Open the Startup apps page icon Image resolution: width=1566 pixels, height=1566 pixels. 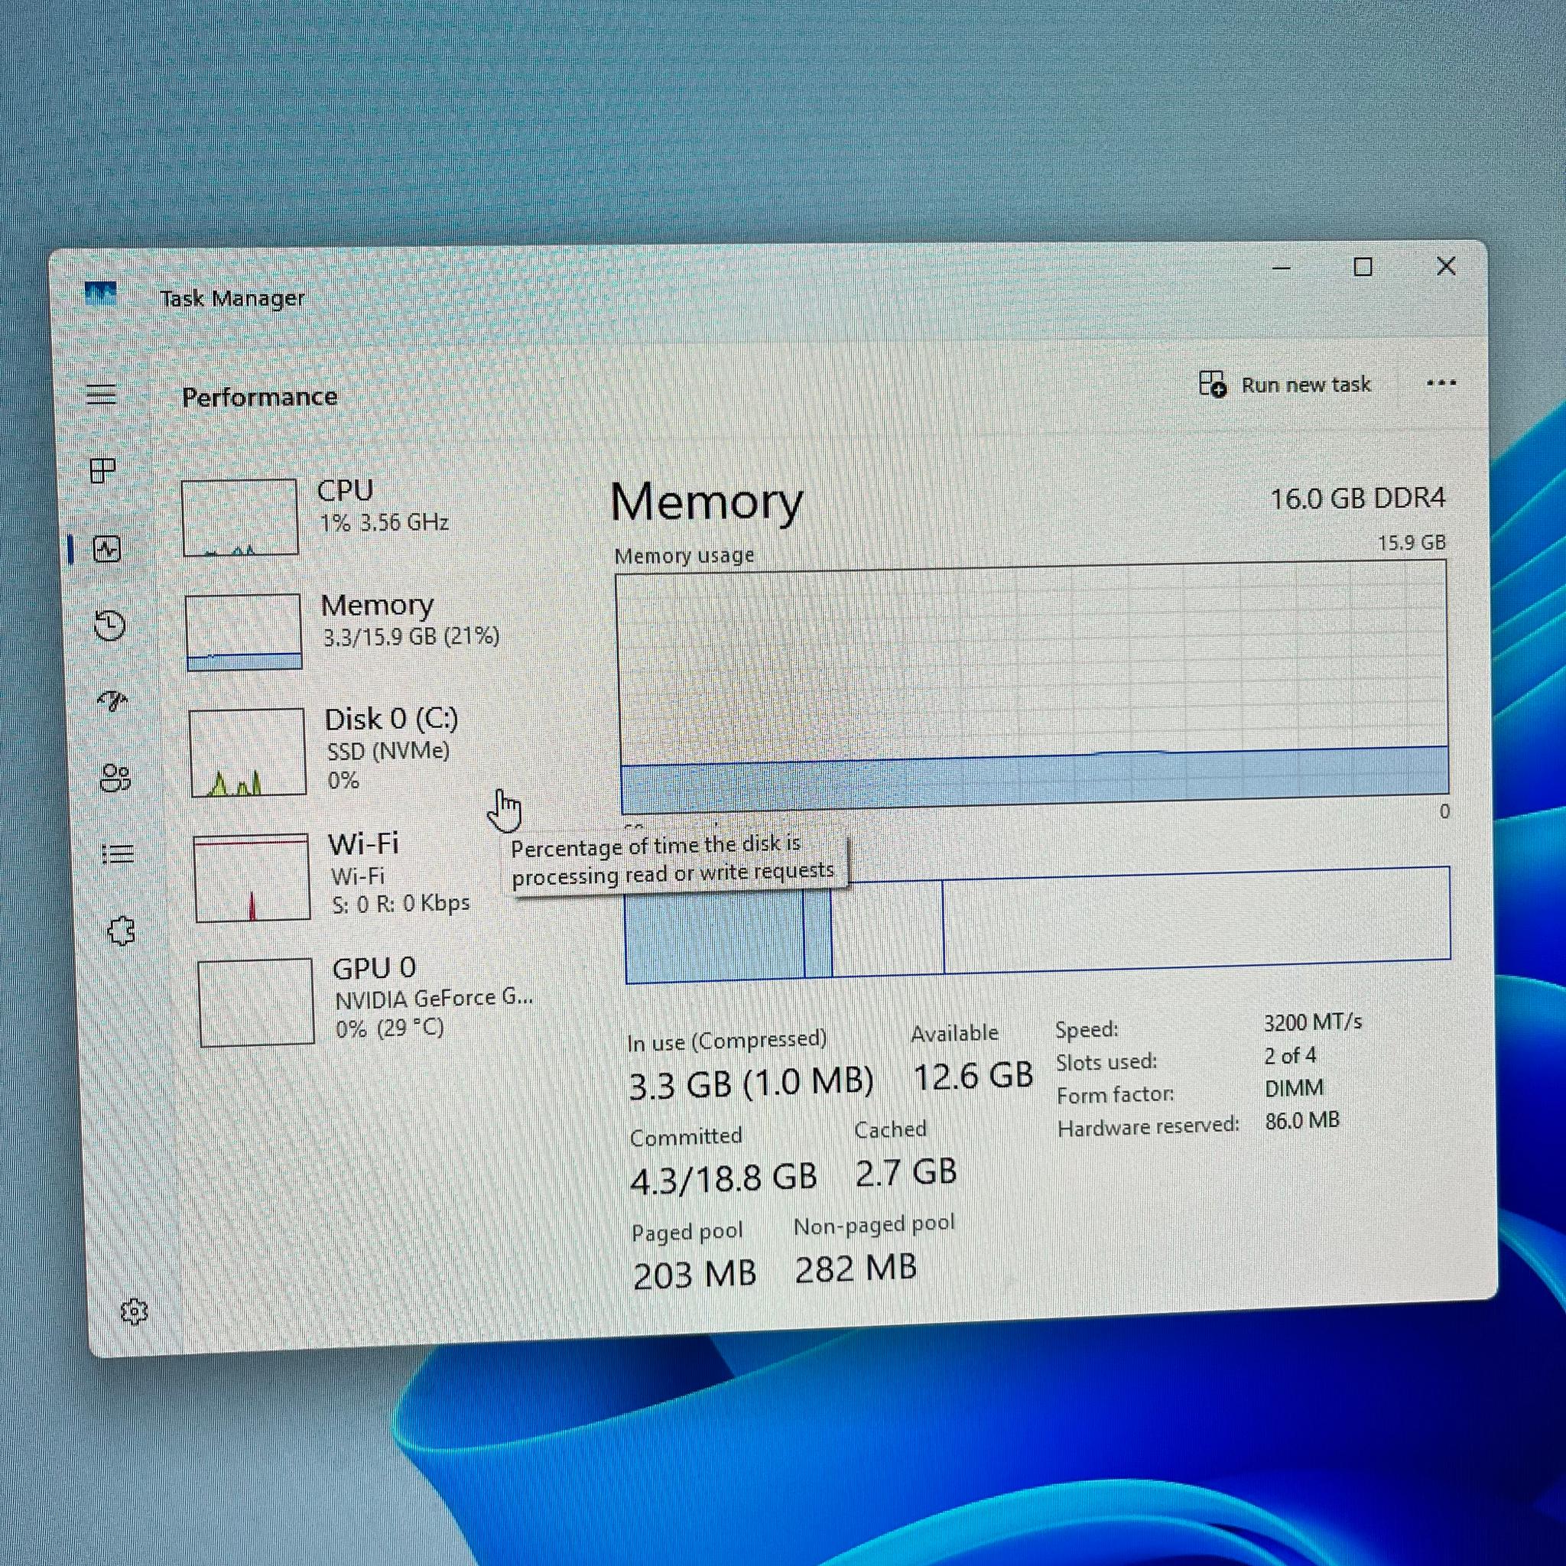112,700
